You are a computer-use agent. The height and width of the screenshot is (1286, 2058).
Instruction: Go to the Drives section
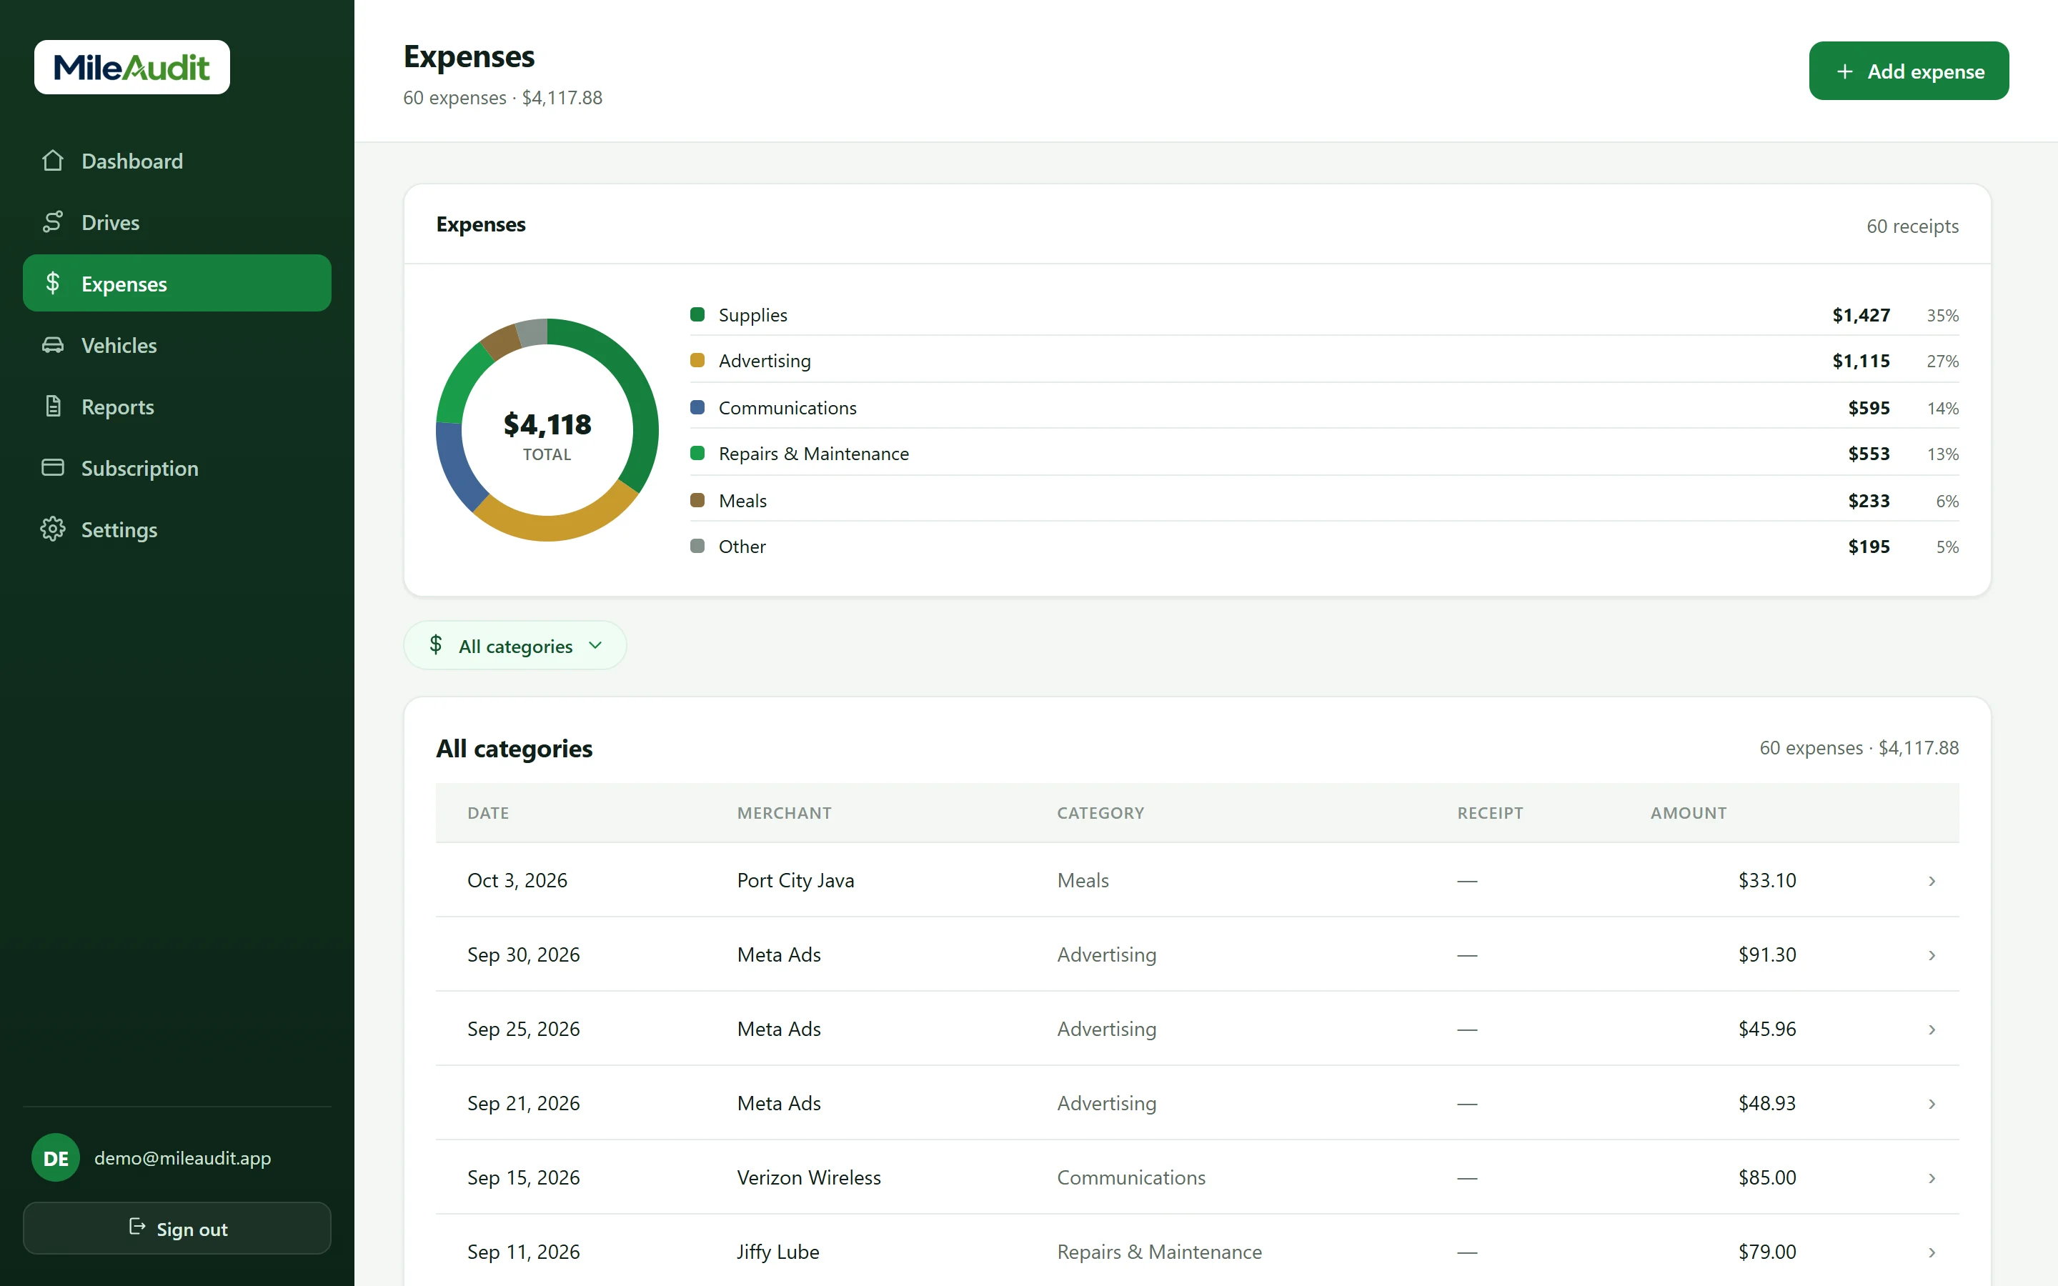coord(177,222)
